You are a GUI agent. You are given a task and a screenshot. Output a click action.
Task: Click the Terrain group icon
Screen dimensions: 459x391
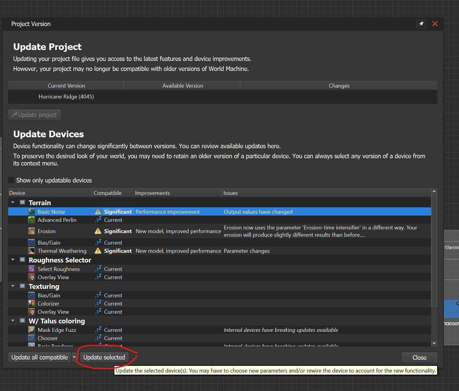pyautogui.click(x=22, y=202)
